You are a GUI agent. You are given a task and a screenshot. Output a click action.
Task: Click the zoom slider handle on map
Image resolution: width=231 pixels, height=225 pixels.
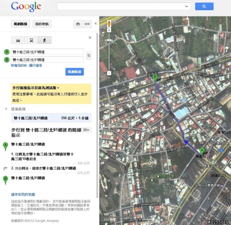click(x=109, y=40)
